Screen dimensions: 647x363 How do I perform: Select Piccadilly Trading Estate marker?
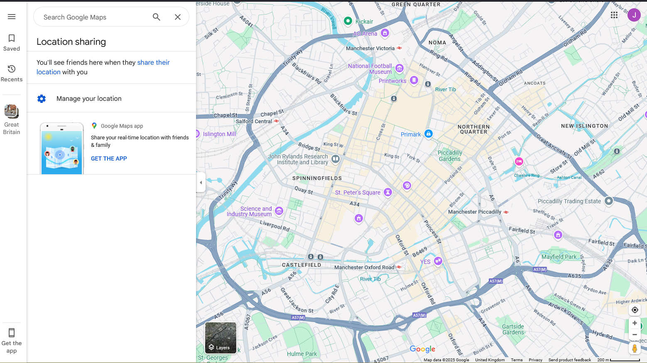pos(609,201)
